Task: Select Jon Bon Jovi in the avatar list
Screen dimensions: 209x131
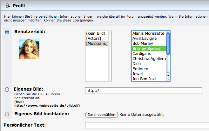Action: [149, 79]
